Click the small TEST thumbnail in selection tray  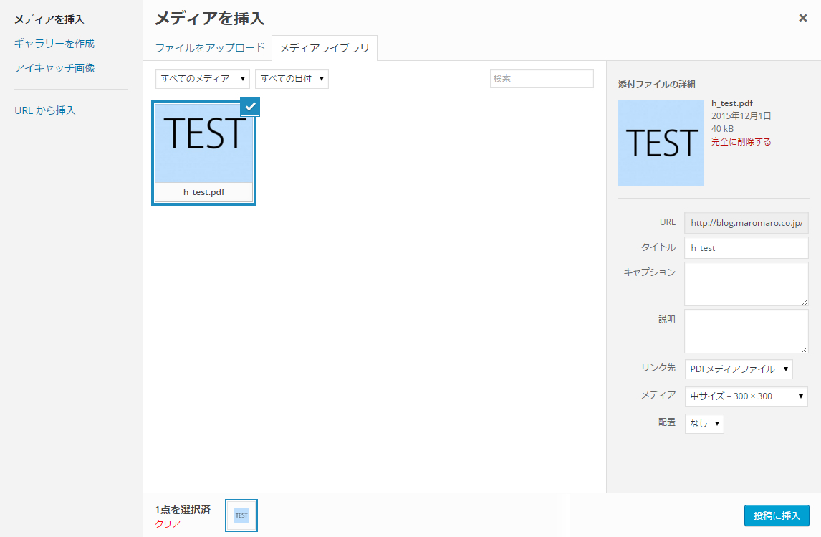pyautogui.click(x=241, y=515)
